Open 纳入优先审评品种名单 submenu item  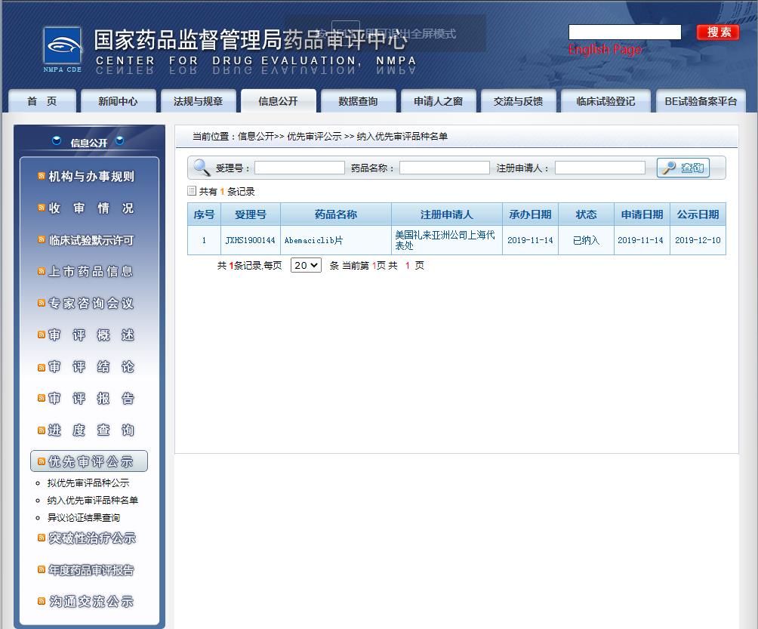pyautogui.click(x=92, y=500)
